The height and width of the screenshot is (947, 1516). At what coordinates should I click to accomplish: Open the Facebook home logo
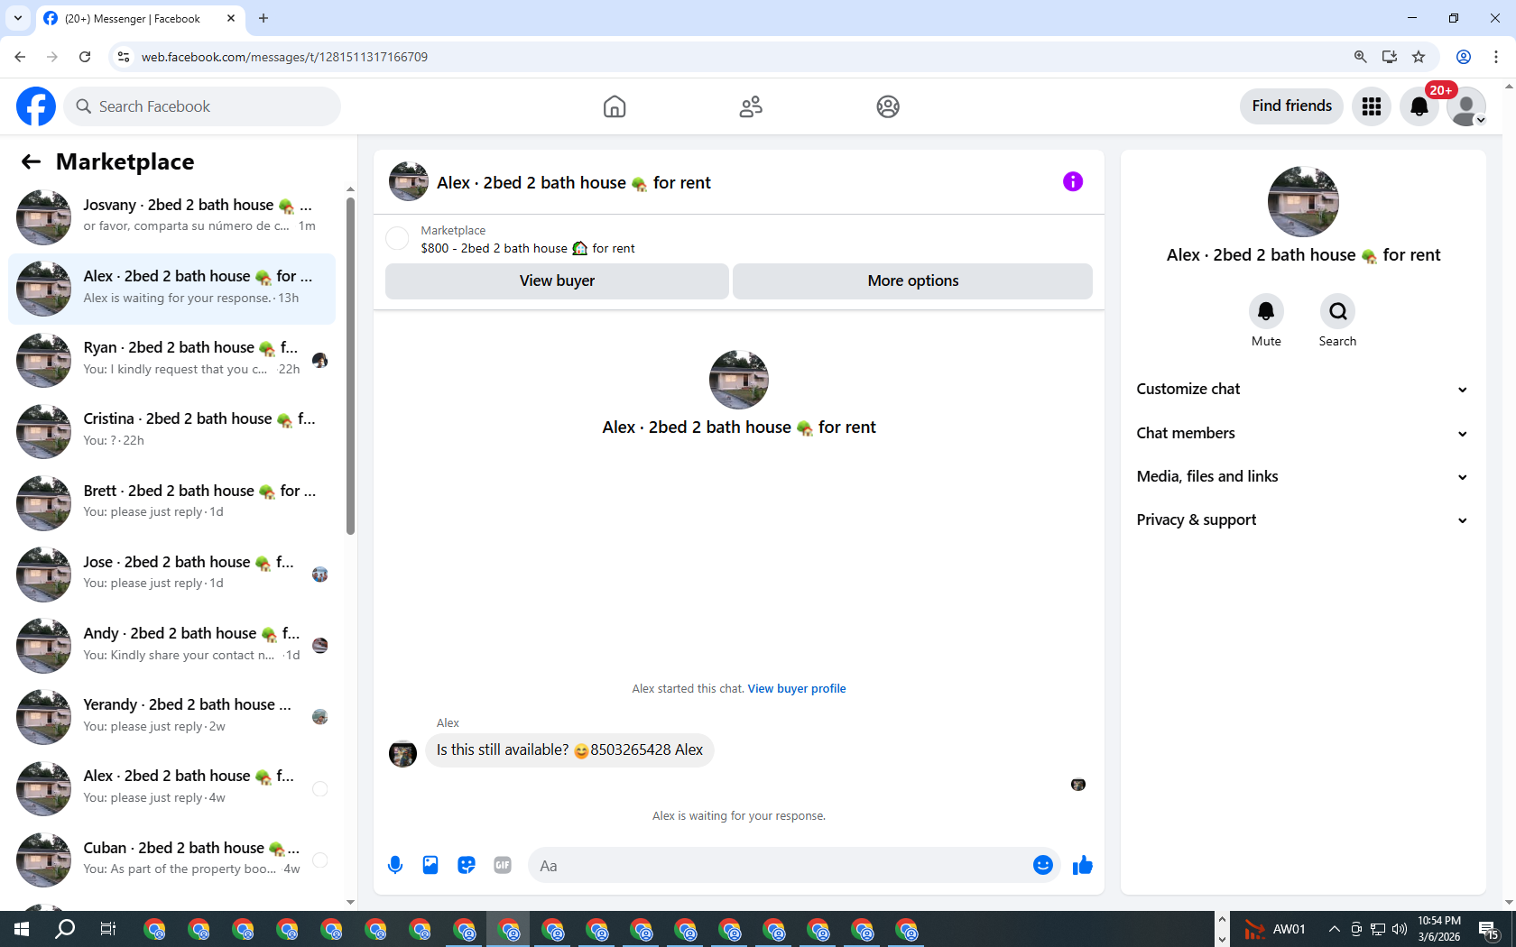(x=36, y=106)
